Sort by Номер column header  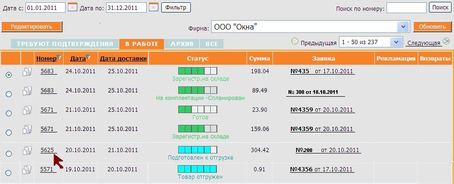click(x=46, y=59)
